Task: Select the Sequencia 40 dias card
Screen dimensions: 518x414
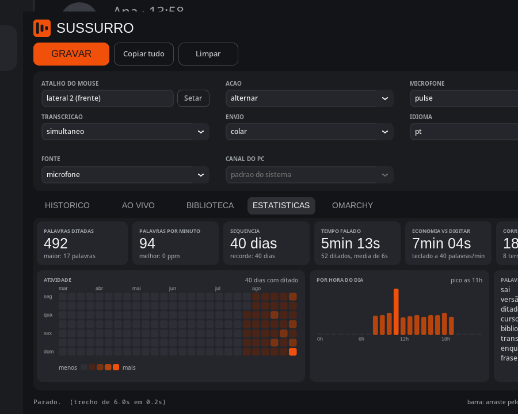Action: 266,243
